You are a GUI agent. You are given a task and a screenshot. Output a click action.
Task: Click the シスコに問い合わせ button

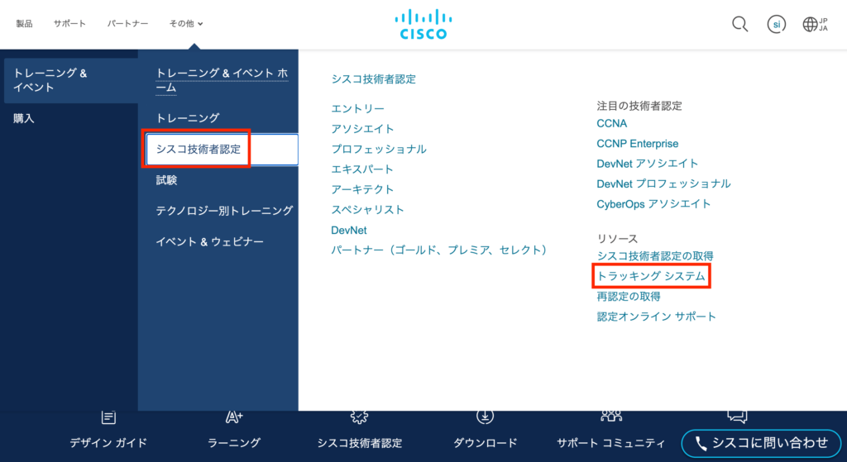click(761, 444)
